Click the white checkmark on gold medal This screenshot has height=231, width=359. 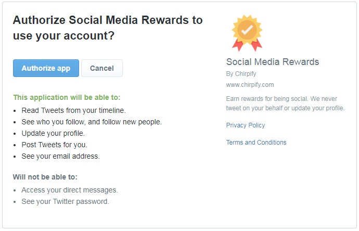(247, 30)
